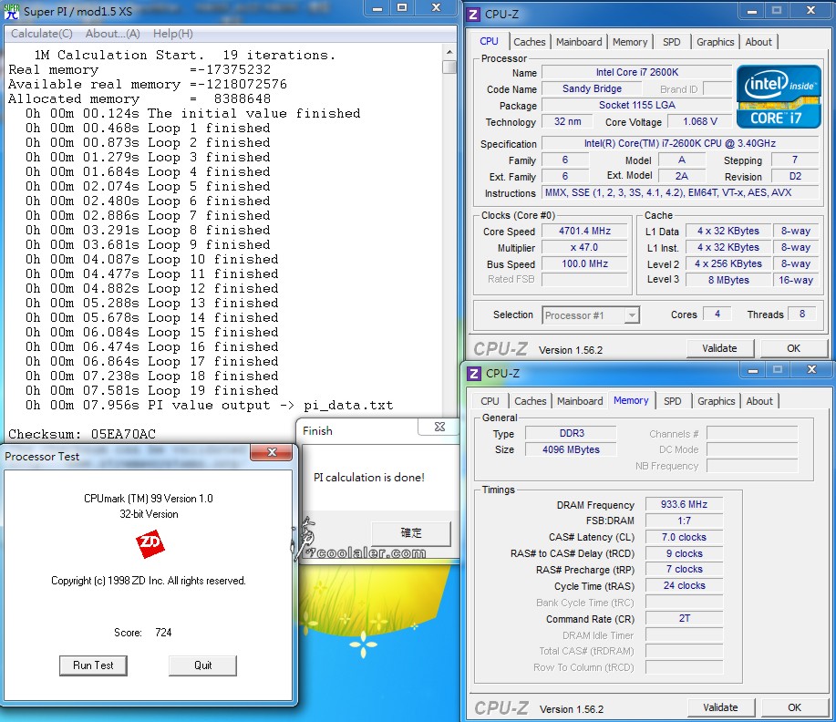Click the memory Type DDR3 field
Image resolution: width=836 pixels, height=722 pixels.
pos(571,433)
